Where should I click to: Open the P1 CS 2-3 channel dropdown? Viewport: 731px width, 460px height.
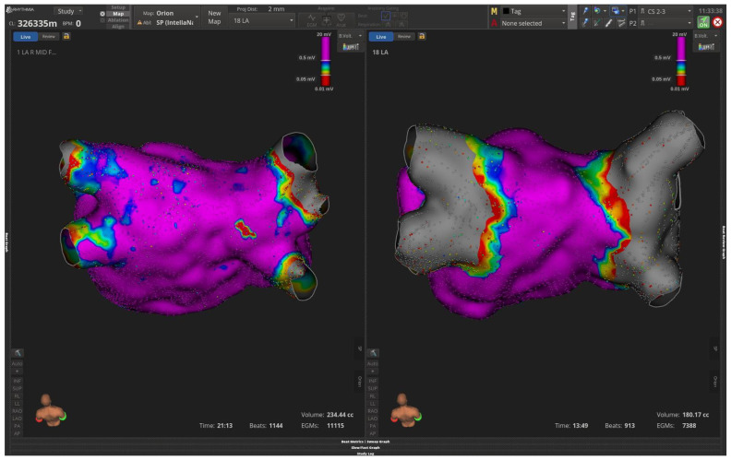click(665, 11)
